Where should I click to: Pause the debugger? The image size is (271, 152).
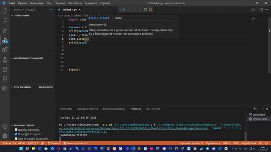tap(124, 9)
